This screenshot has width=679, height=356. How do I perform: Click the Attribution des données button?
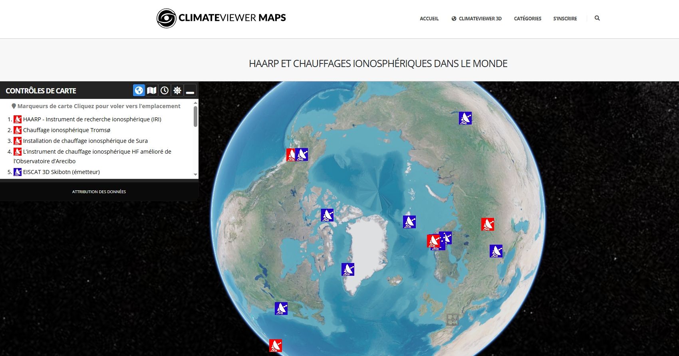tap(99, 192)
